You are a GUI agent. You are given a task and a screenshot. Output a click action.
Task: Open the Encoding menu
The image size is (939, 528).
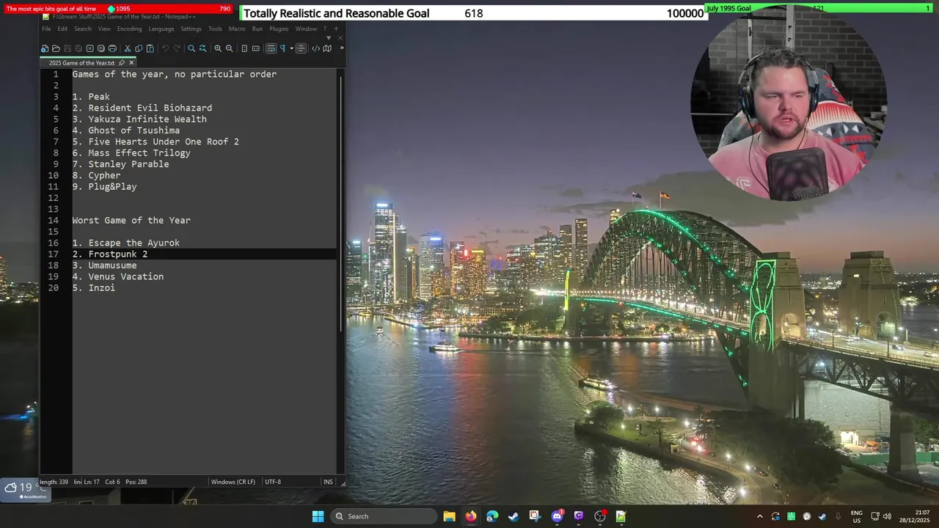pos(129,29)
